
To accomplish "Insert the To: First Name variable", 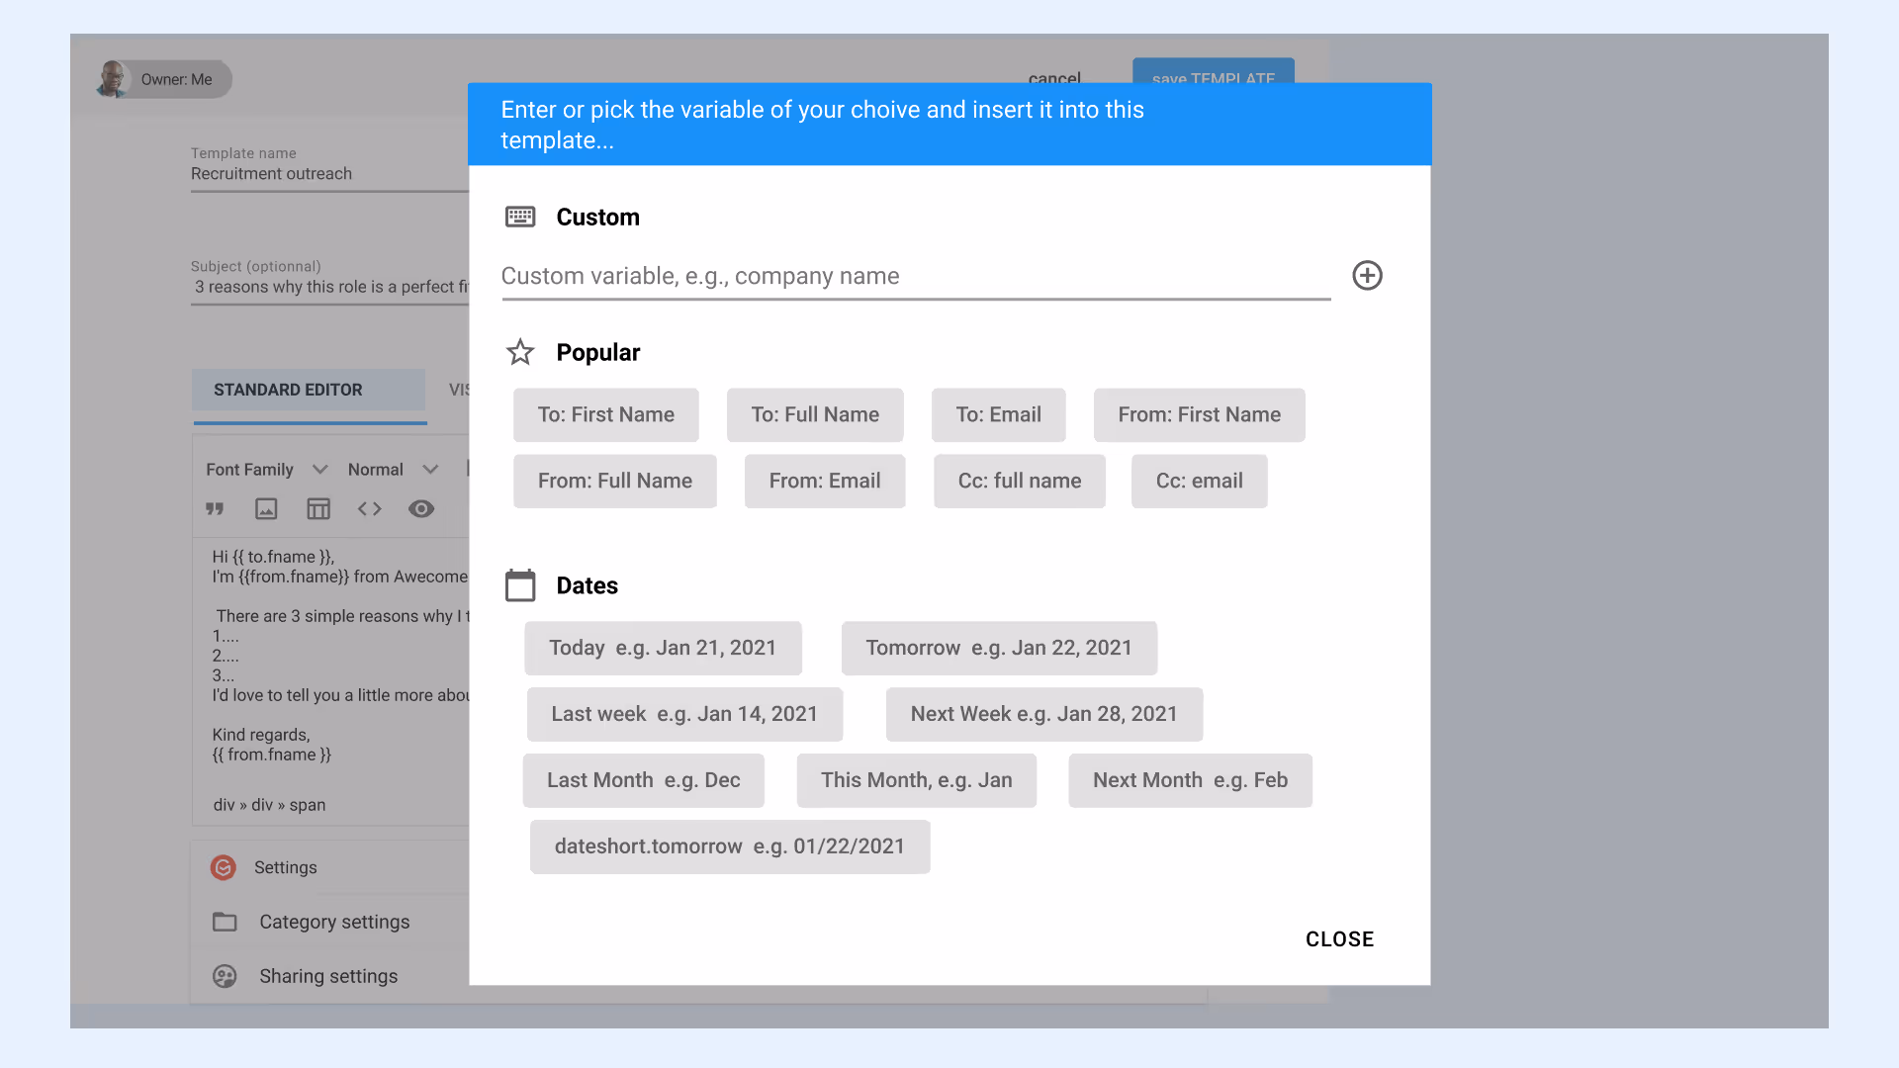I will pos(605,415).
